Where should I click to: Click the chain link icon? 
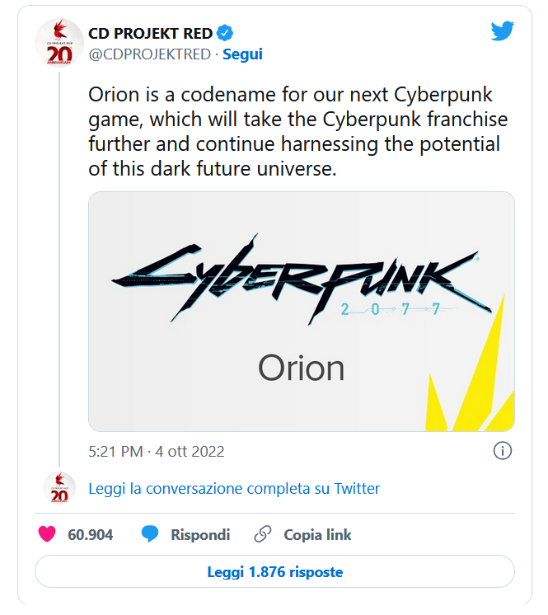point(263,534)
